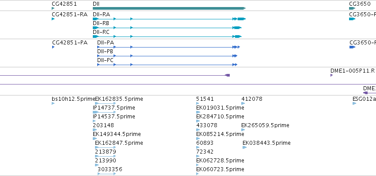Click the 51541 EST label

click(205, 99)
